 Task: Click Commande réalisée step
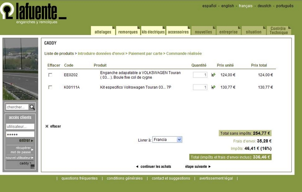coord(184,53)
